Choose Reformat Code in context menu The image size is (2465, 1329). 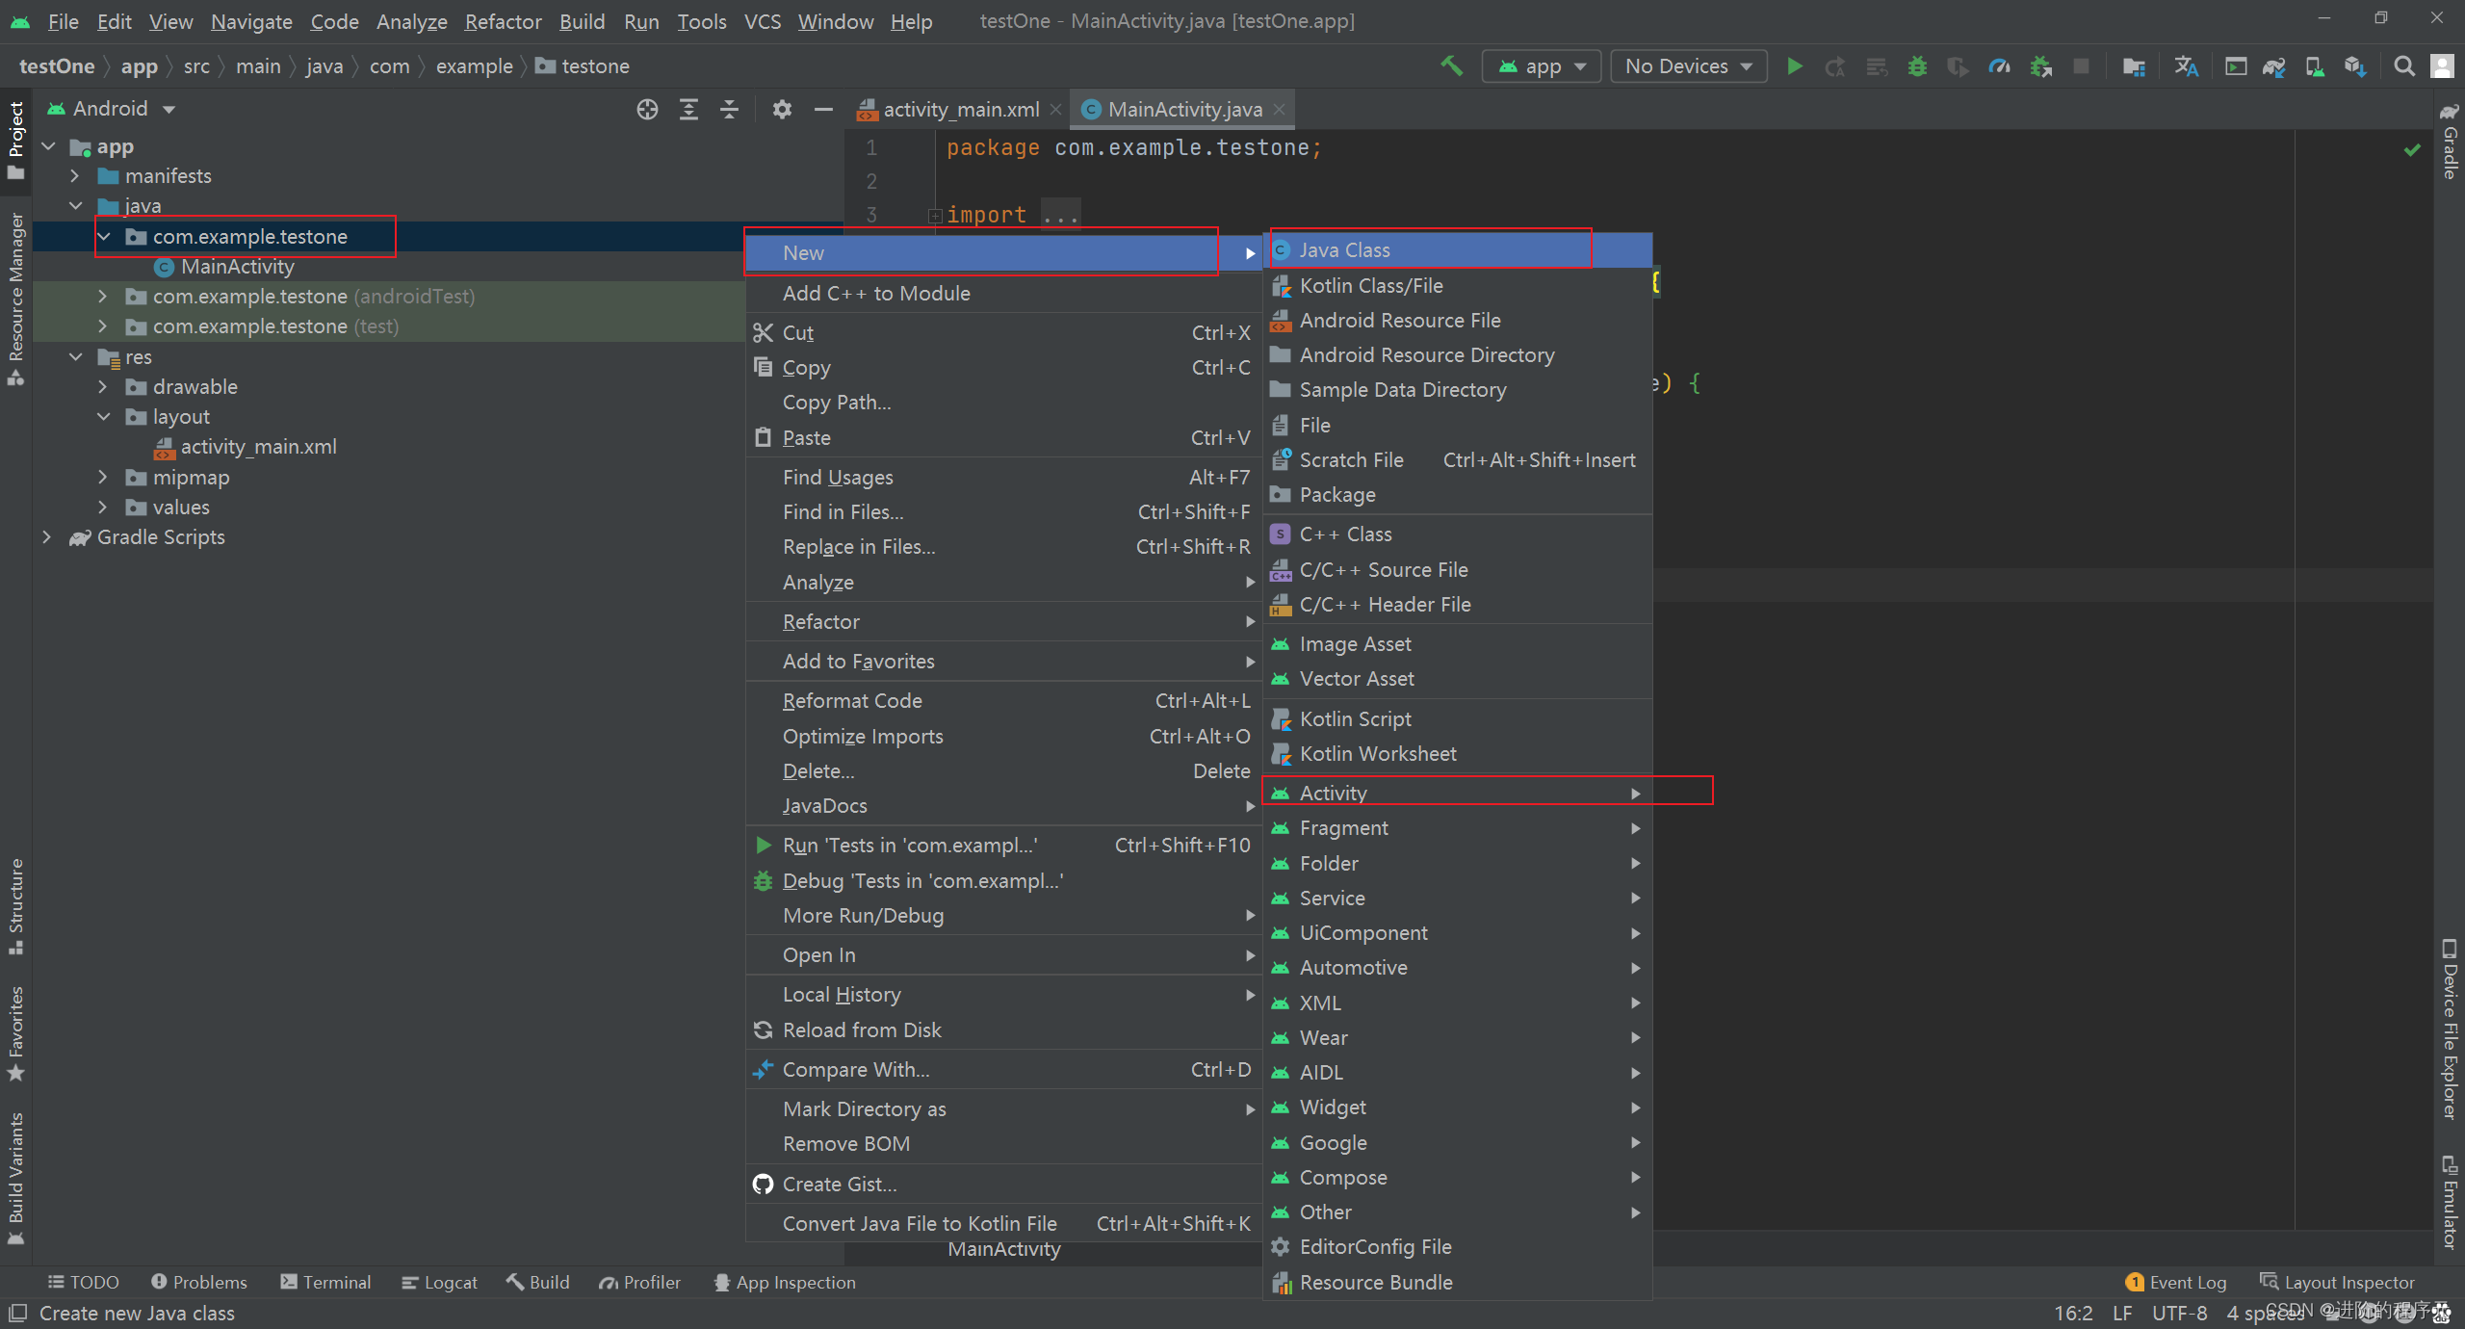pyautogui.click(x=1003, y=701)
